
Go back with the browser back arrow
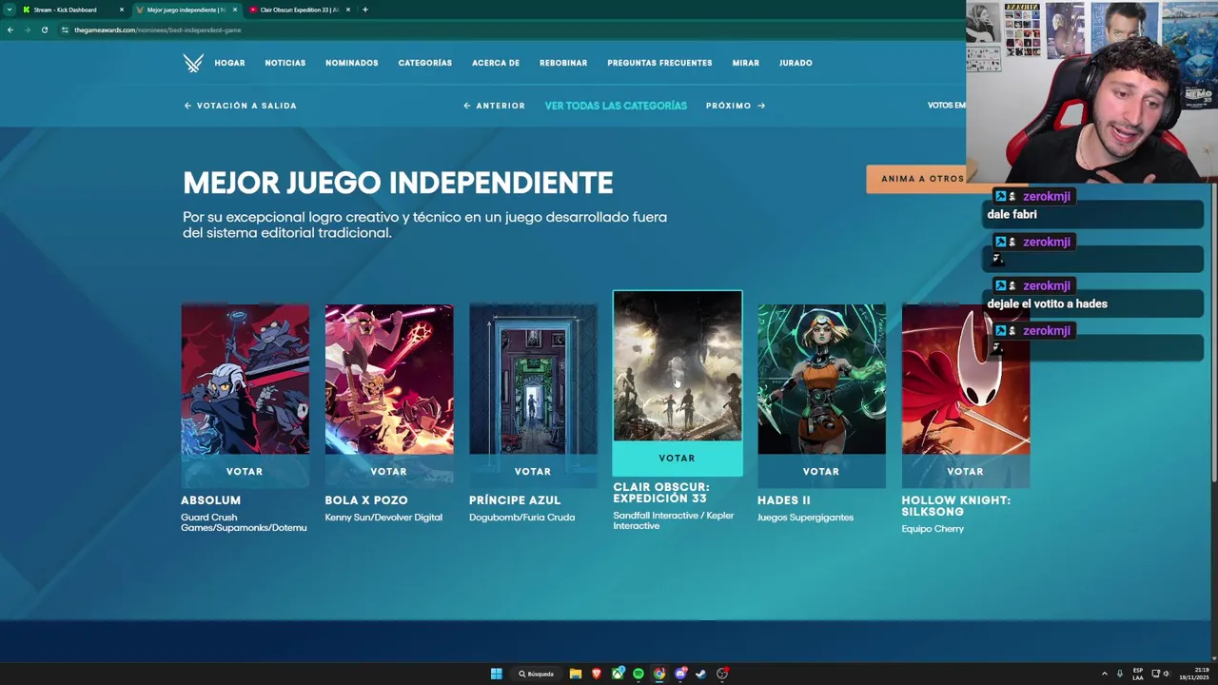click(x=10, y=29)
